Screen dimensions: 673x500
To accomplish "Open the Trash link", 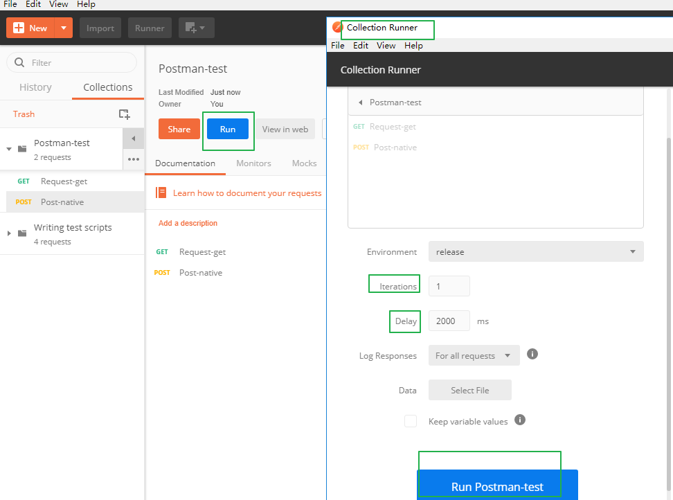I will tap(24, 114).
